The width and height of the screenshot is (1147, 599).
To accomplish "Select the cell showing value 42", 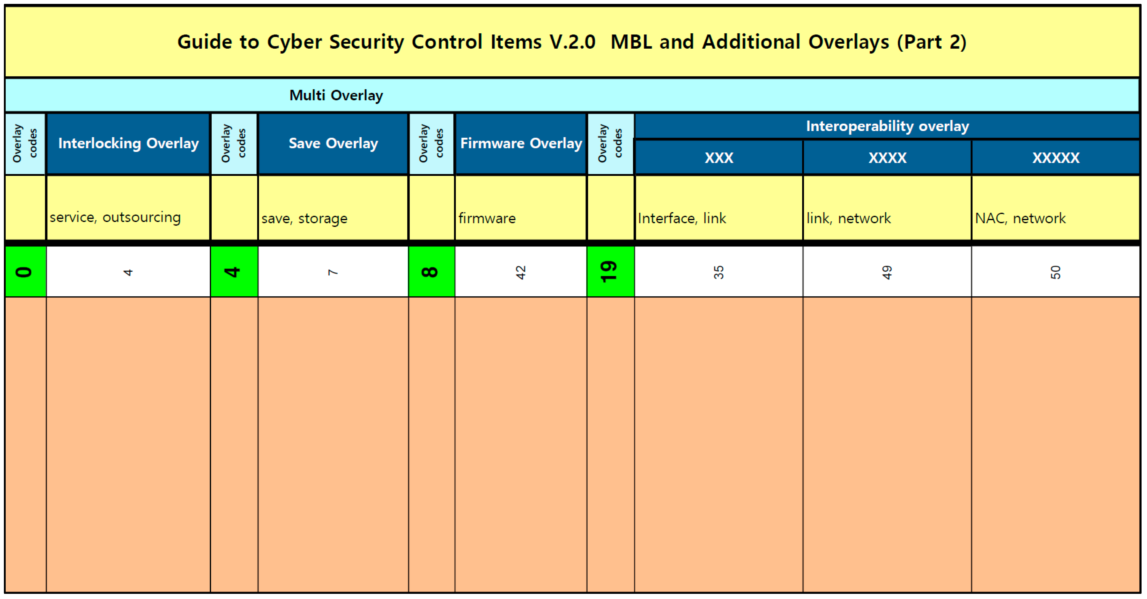I will click(521, 272).
